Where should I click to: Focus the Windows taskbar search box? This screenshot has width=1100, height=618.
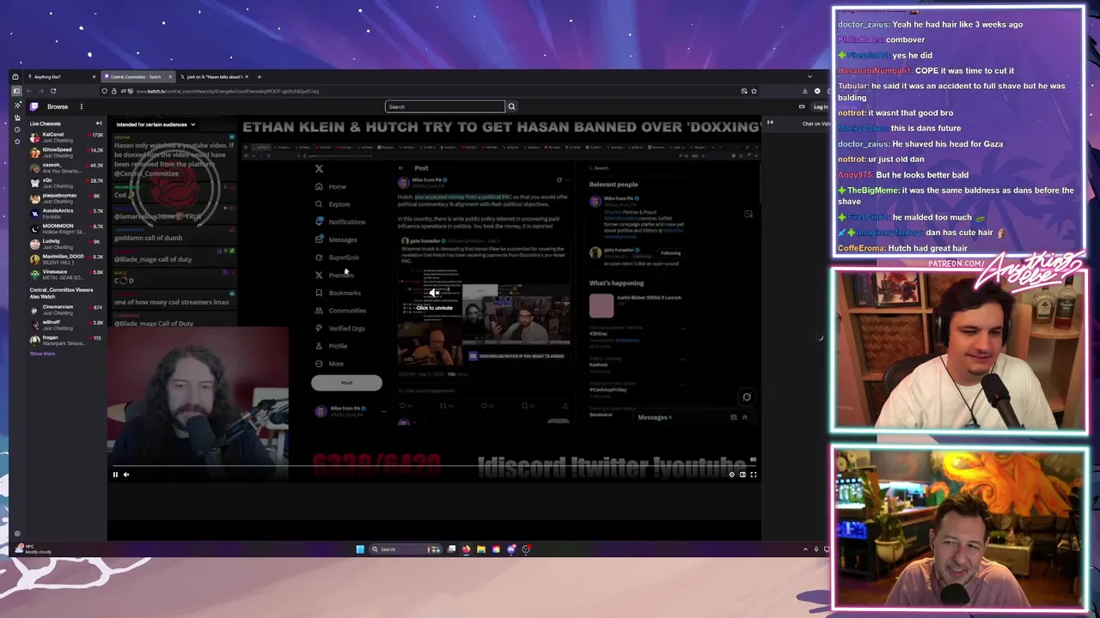pyautogui.click(x=404, y=549)
